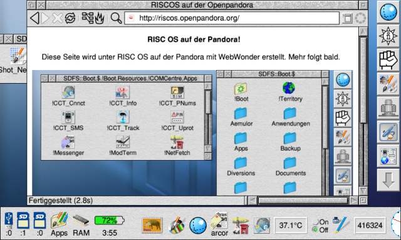The height and width of the screenshot is (240, 401).
Task: Click the magnifying glass search icon
Action: pos(116,18)
